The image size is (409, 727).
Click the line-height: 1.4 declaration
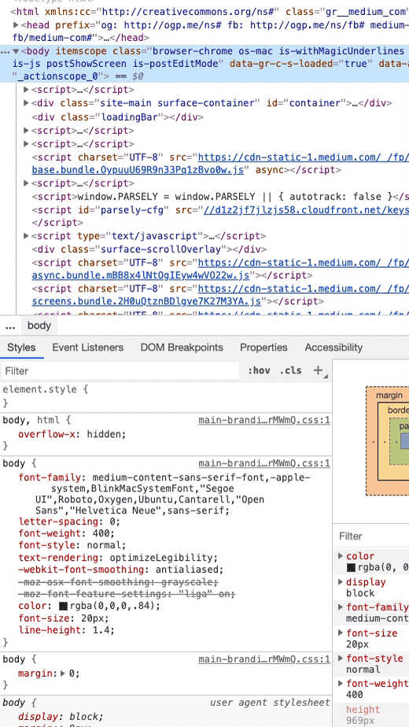pyautogui.click(x=66, y=630)
